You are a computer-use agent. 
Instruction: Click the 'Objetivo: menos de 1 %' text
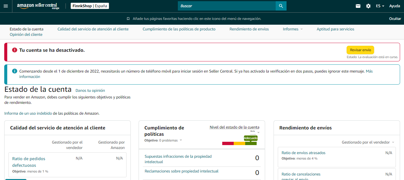pyautogui.click(x=30, y=172)
